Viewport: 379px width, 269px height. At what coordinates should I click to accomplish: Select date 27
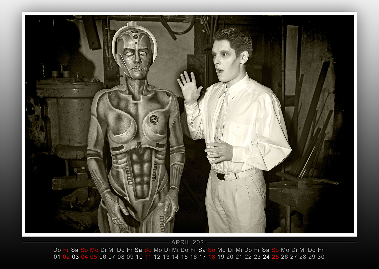(x=294, y=257)
